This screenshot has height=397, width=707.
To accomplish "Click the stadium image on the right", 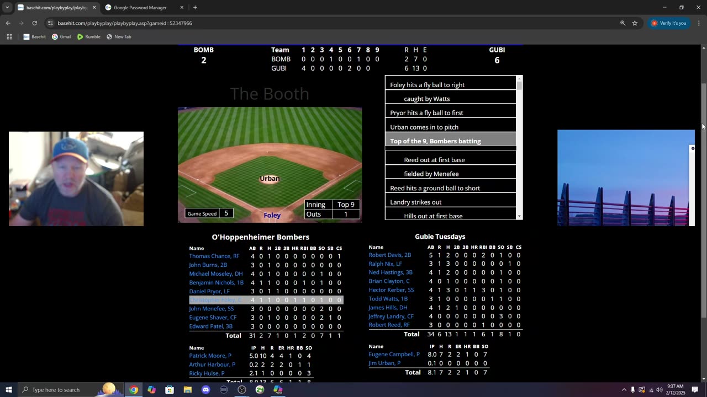I will [626, 178].
